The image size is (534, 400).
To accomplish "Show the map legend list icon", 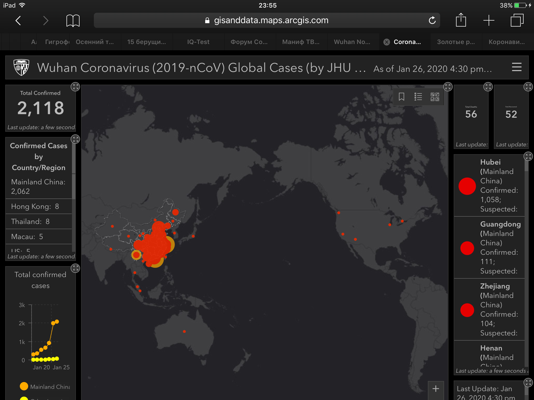I will [x=418, y=97].
